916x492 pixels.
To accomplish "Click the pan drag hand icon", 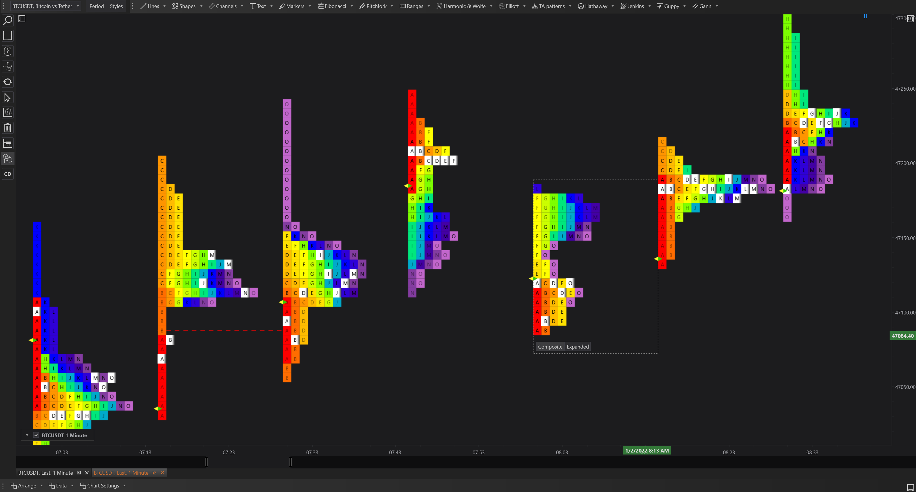I will [x=7, y=66].
